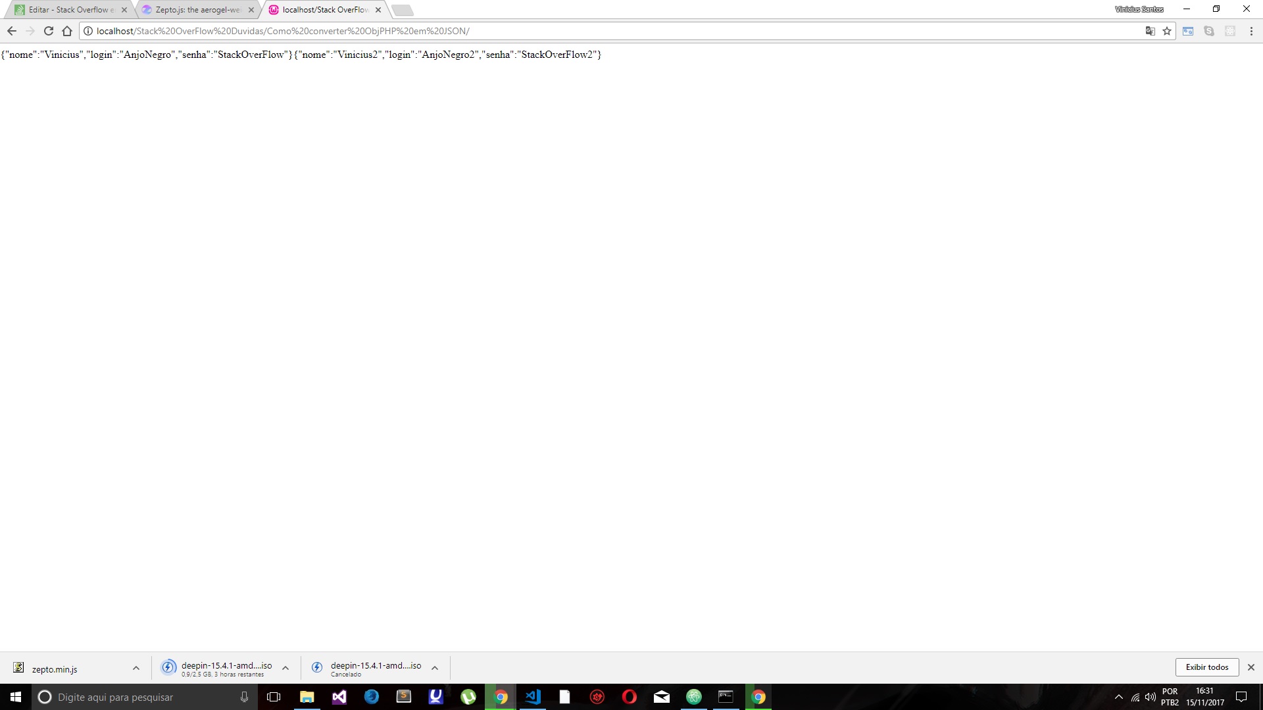Click the back navigation arrow
This screenshot has width=1263, height=710.
[x=11, y=30]
